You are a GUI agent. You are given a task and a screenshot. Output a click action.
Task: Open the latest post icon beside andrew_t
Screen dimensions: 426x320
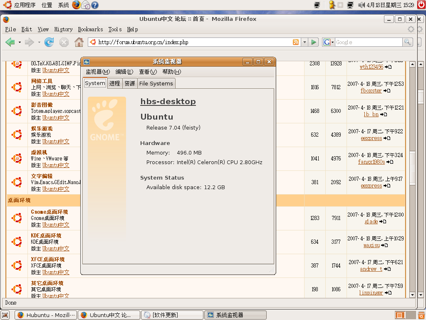387,269
